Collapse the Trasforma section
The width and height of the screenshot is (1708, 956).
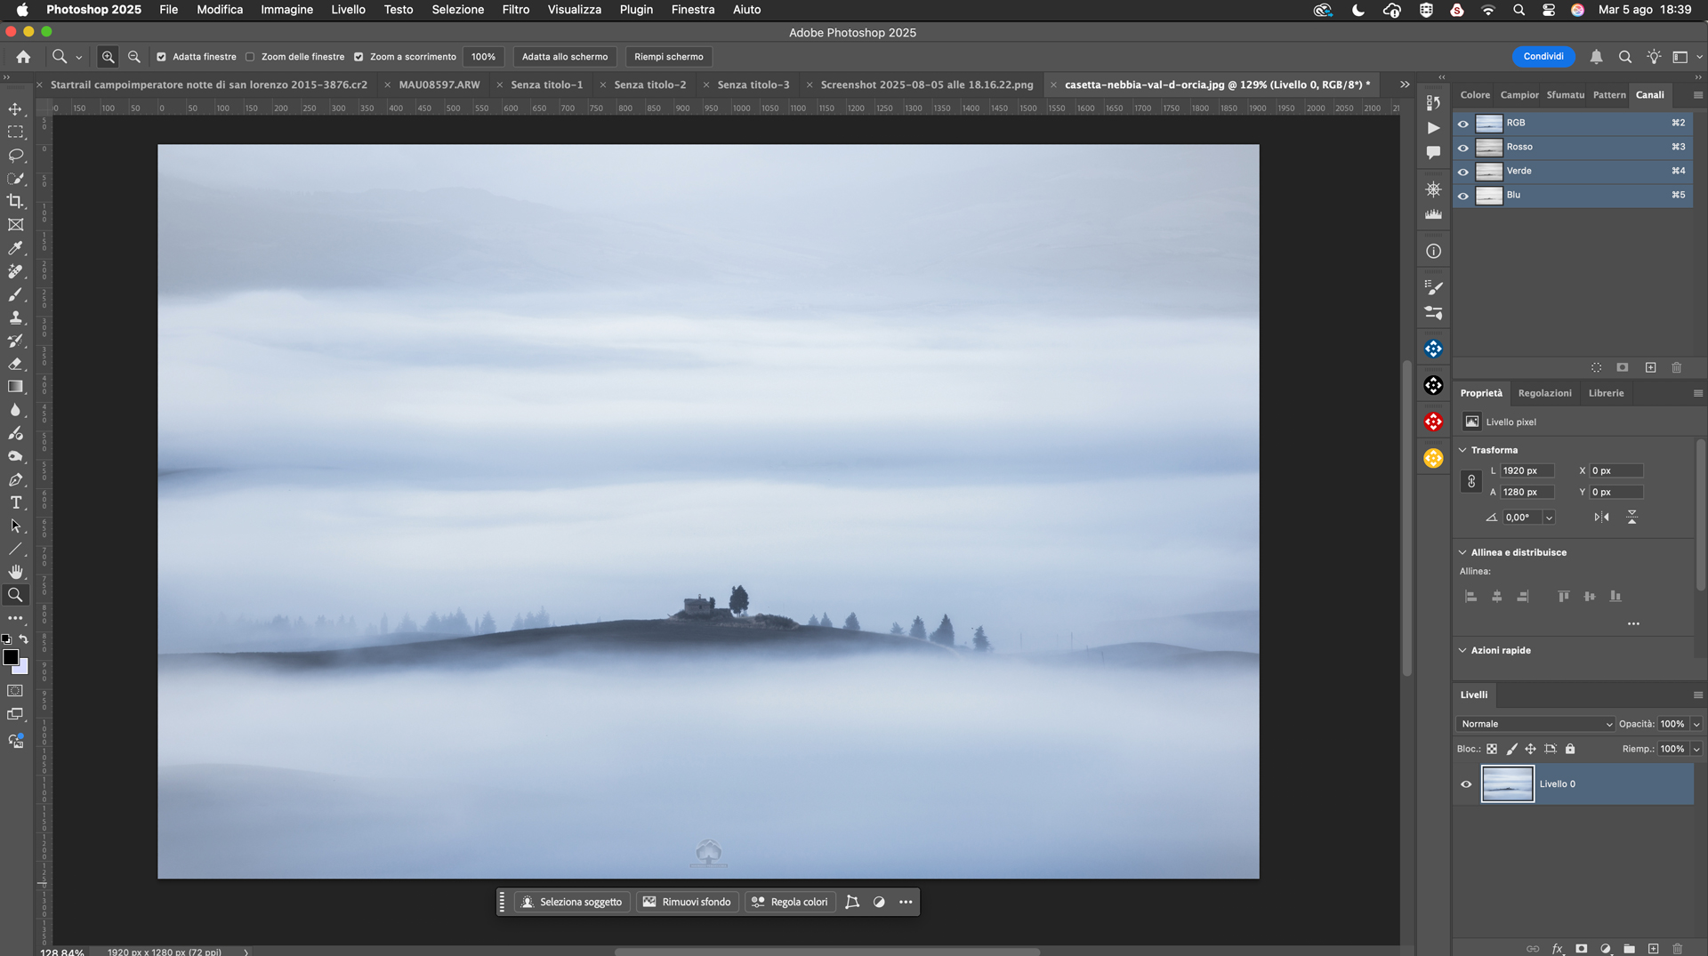[1462, 450]
